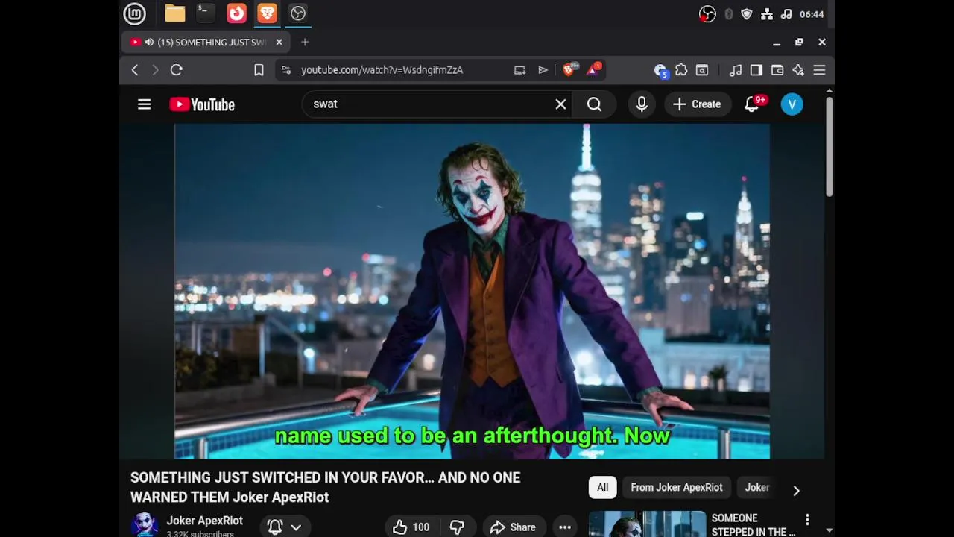Clear the search query

(561, 104)
